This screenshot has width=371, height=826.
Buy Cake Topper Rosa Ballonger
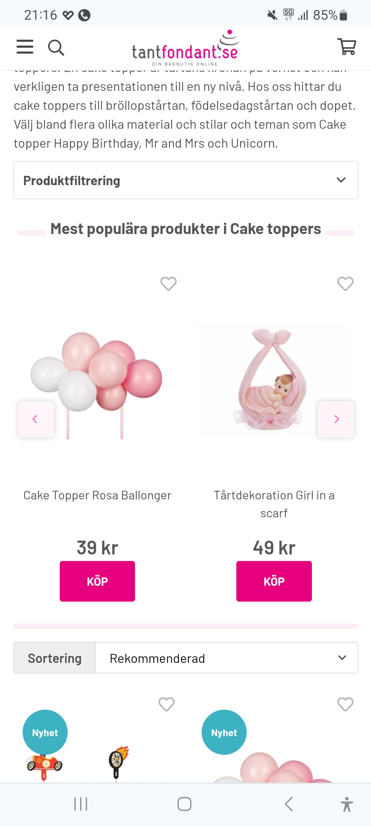[x=97, y=581]
